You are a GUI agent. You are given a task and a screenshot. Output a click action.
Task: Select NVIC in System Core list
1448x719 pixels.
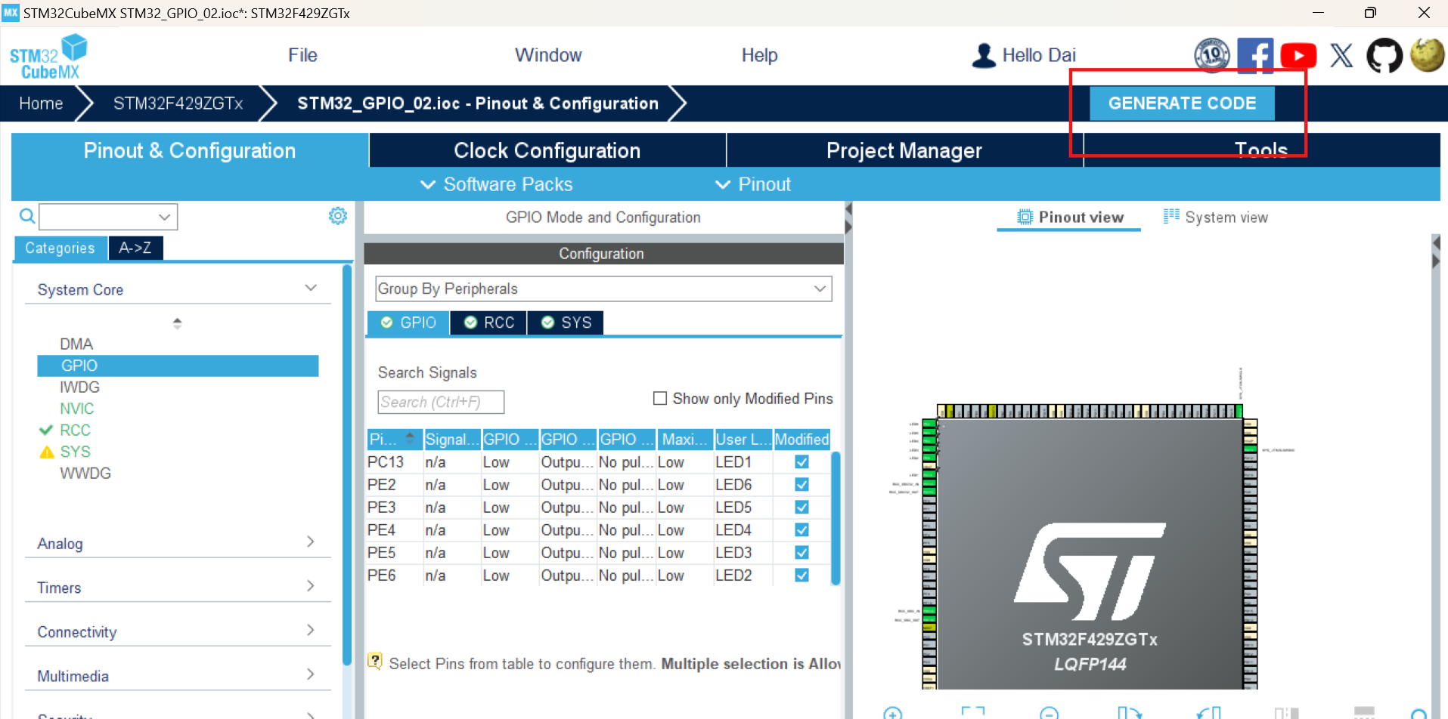[77, 409]
